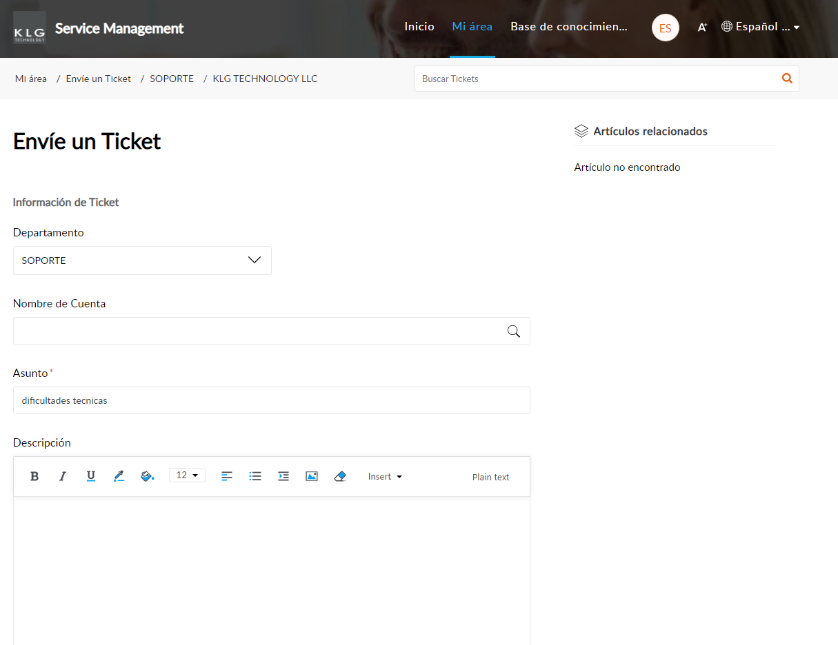Viewport: 838px width, 645px height.
Task: Click the font size A+ accessibility icon
Action: (702, 28)
